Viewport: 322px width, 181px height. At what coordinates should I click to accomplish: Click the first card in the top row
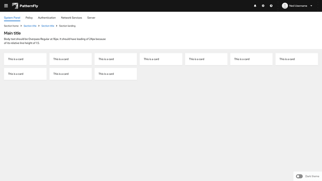(x=25, y=59)
